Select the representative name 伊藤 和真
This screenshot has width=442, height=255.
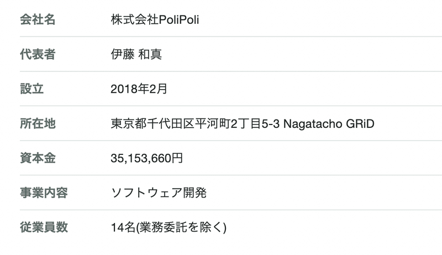[136, 54]
